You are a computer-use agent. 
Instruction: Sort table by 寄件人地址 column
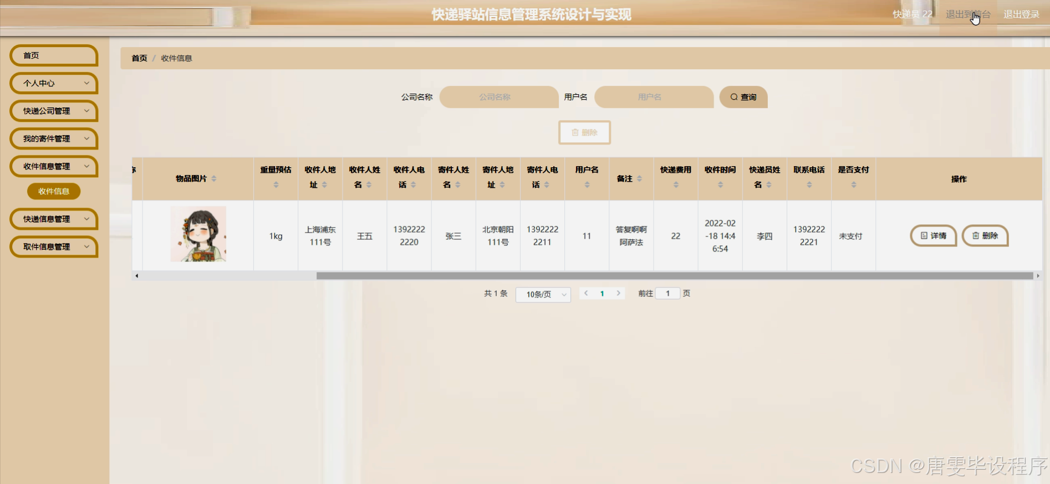coord(502,185)
